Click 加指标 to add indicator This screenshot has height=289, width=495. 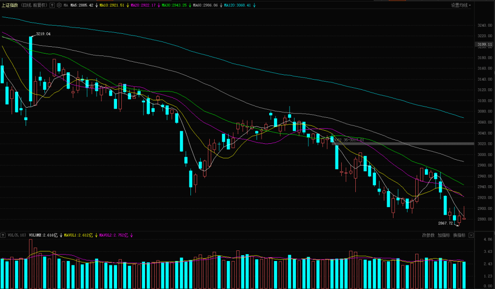[444, 235]
